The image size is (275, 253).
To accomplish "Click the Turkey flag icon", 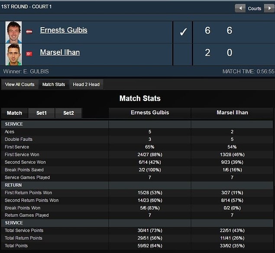I will pos(29,54).
